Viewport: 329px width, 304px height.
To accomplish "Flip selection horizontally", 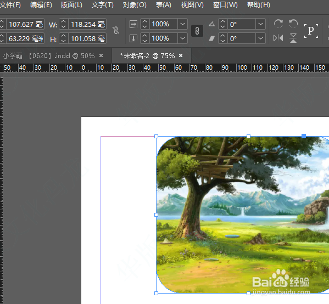I will point(278,38).
